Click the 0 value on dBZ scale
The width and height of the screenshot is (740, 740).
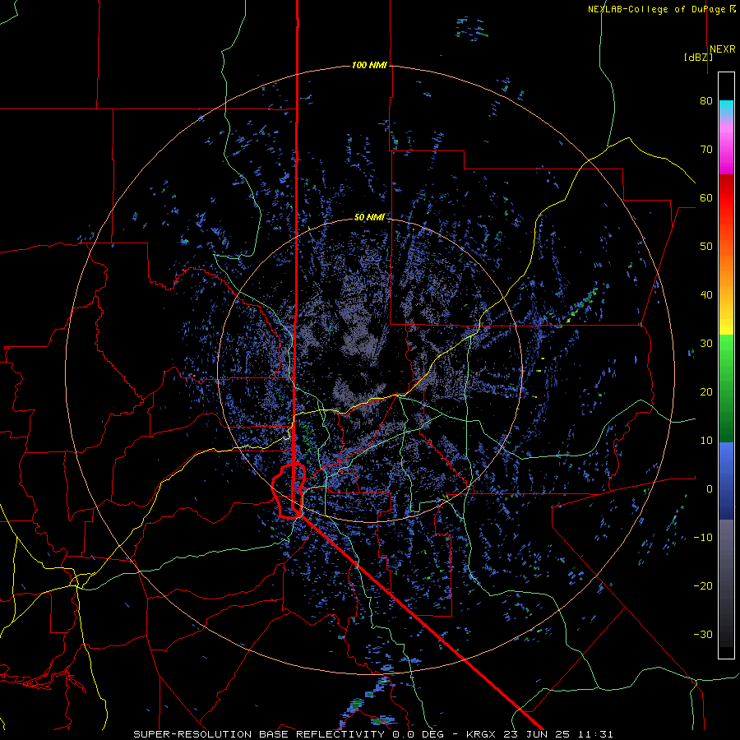tap(710, 489)
